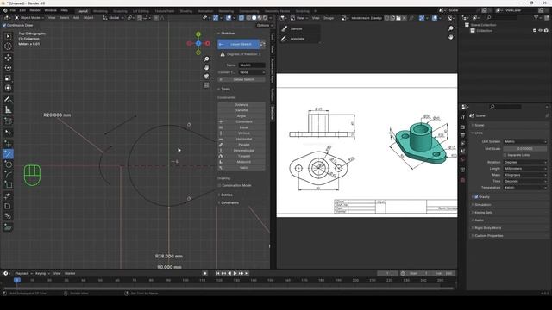Toggle Collection visibility eye in outliner

(541, 31)
